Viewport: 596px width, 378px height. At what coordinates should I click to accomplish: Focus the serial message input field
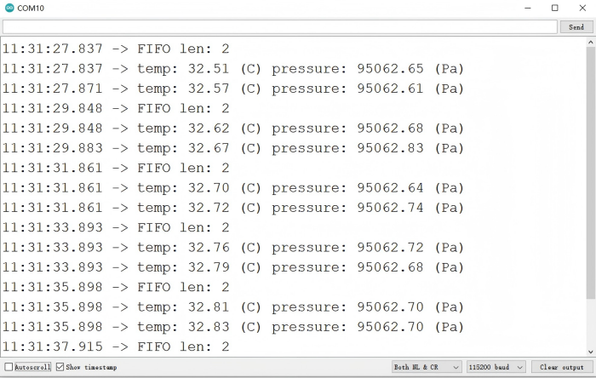(x=279, y=26)
